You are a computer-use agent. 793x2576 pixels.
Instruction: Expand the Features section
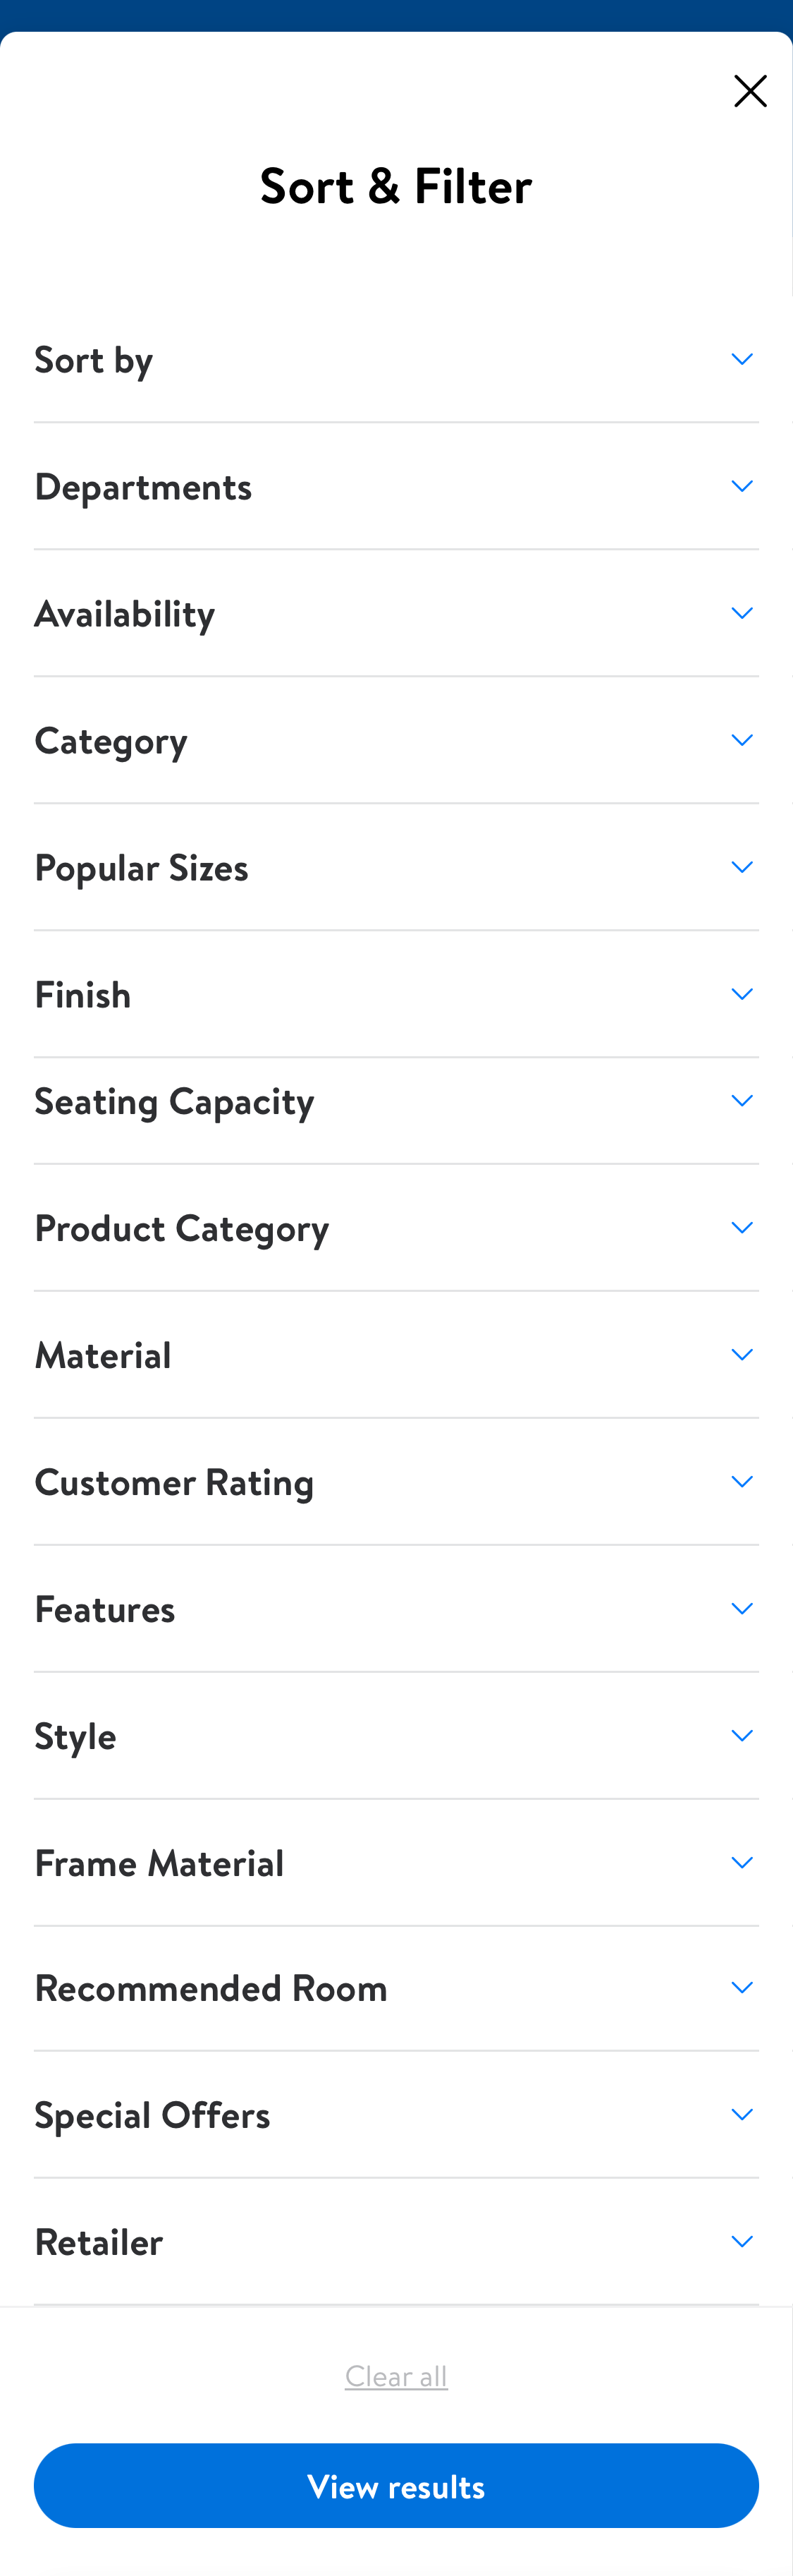tap(396, 1608)
